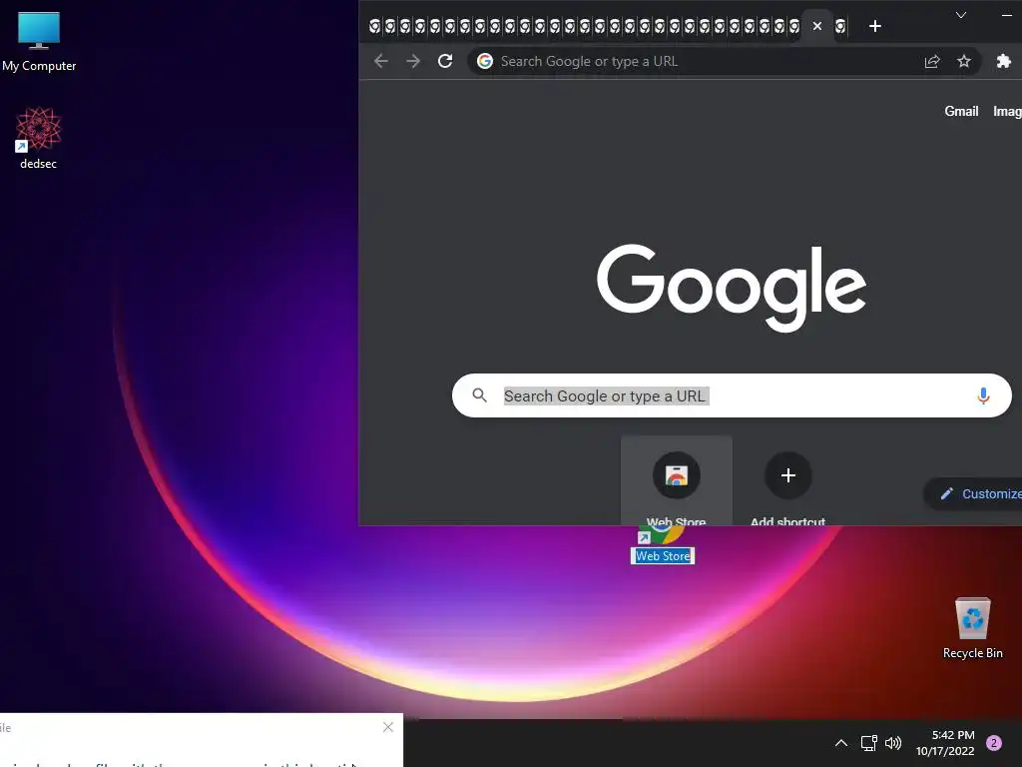This screenshot has width=1022, height=767.
Task: Open My Computer desktop icon
Action: click(39, 40)
